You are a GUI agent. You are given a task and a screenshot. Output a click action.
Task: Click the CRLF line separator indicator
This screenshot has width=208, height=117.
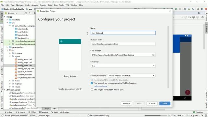point(180,115)
